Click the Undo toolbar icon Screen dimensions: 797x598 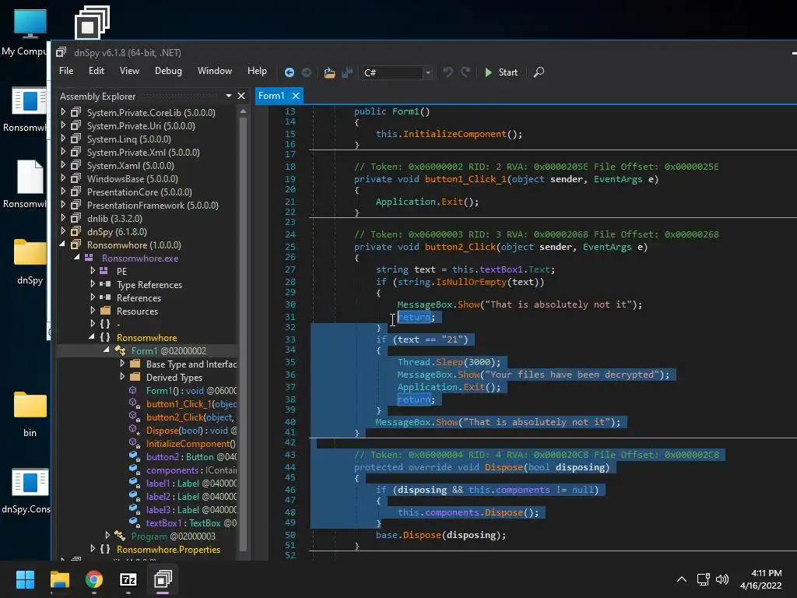click(448, 72)
